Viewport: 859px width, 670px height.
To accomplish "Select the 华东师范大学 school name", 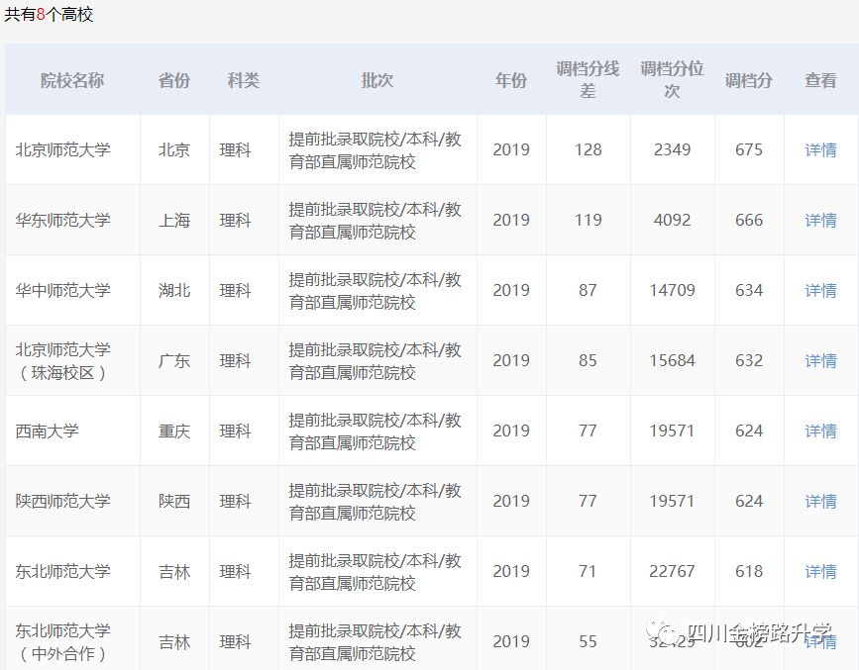I will point(63,220).
